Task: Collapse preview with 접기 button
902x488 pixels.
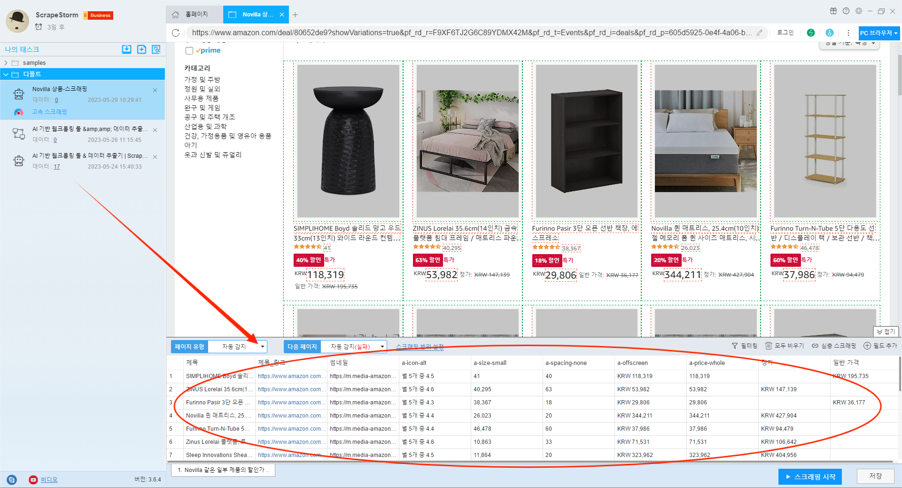Action: tap(886, 332)
